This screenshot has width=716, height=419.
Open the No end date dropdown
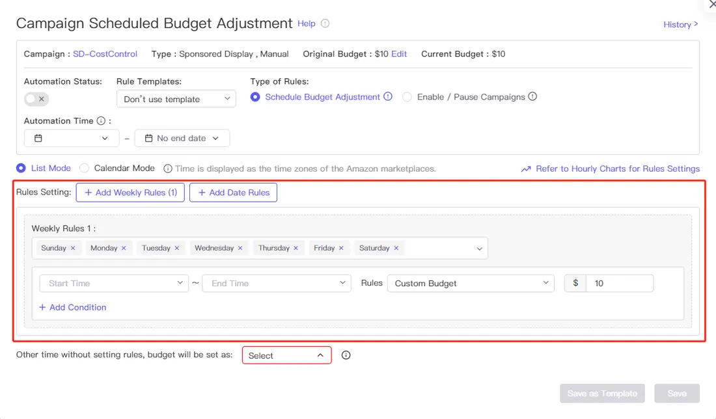click(x=182, y=139)
